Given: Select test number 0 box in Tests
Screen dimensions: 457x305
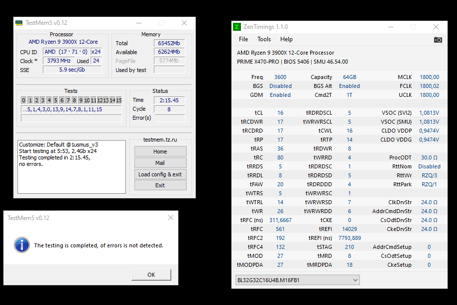Looking at the screenshot, I should tap(23, 100).
